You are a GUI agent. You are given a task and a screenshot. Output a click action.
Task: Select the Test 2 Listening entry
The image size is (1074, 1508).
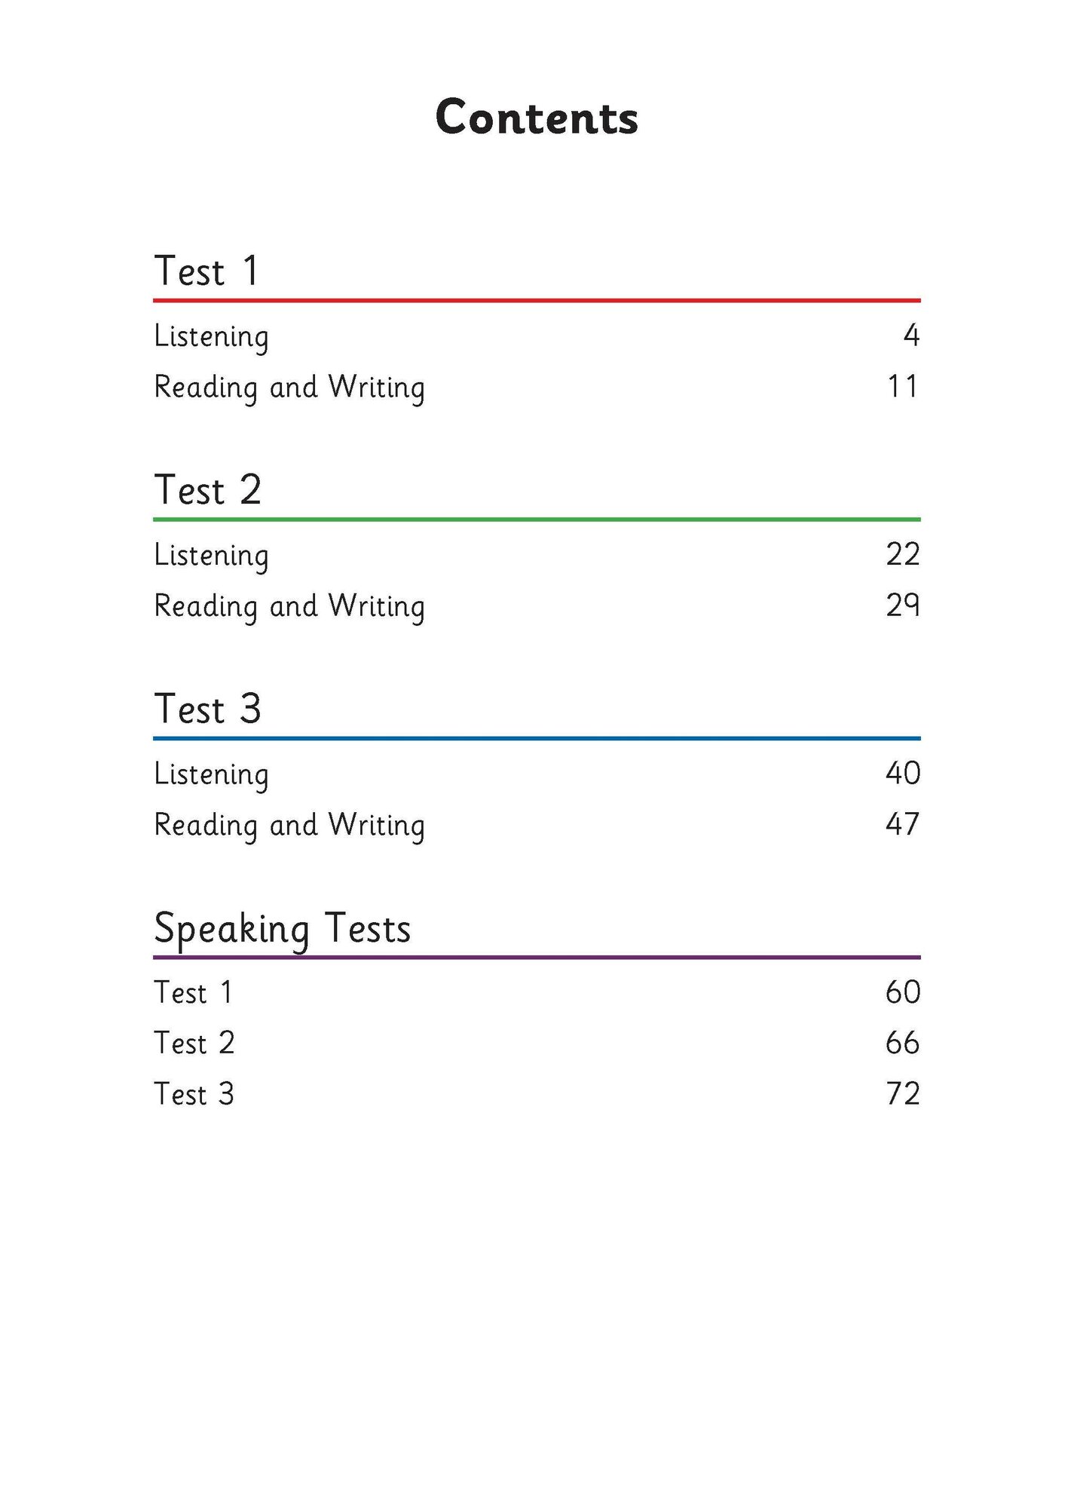click(x=211, y=556)
